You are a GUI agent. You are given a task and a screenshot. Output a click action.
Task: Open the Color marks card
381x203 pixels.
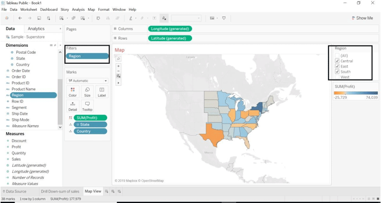pyautogui.click(x=72, y=92)
